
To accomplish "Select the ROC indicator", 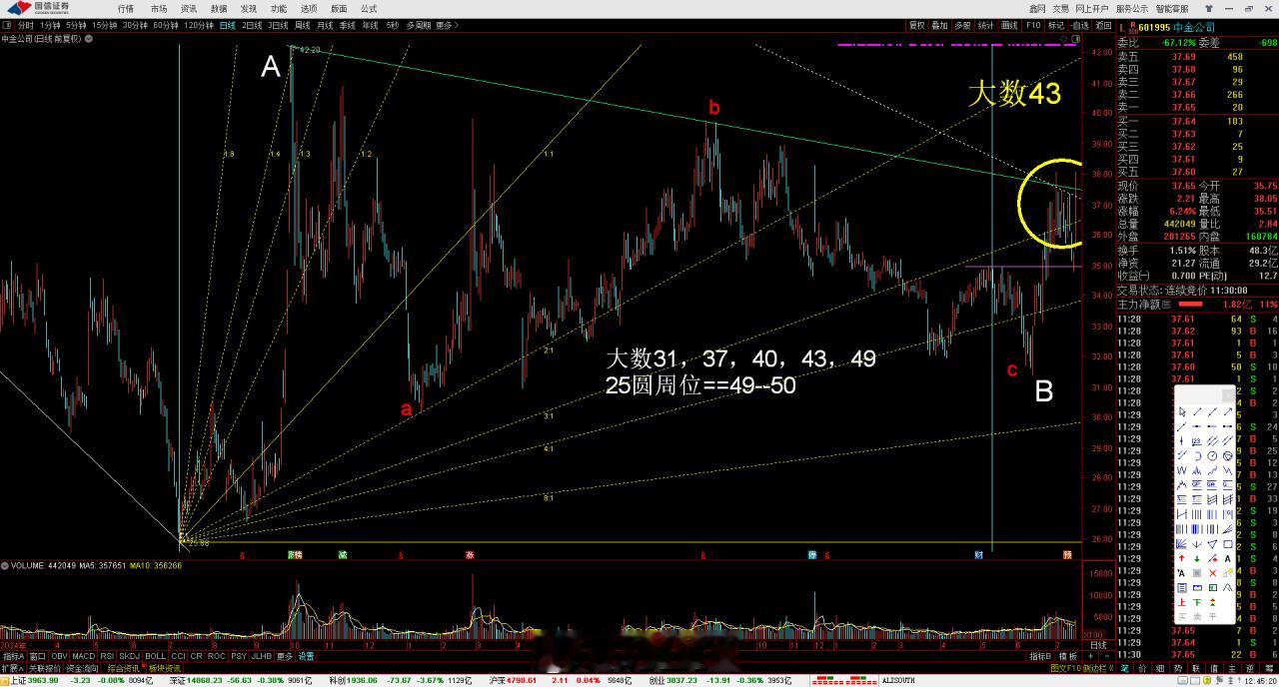I will click(219, 656).
